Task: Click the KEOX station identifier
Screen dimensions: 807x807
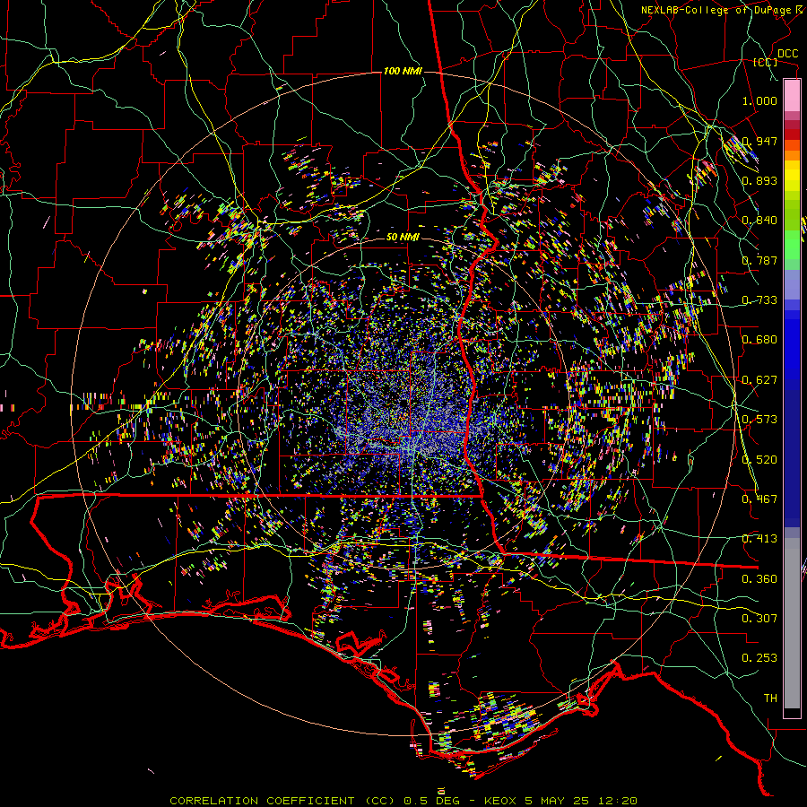Action: point(500,801)
